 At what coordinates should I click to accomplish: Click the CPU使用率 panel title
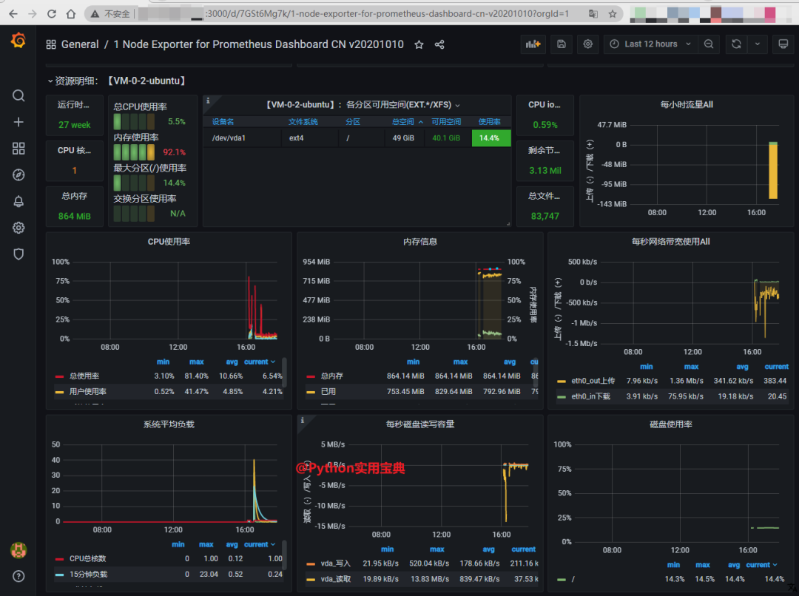[169, 242]
